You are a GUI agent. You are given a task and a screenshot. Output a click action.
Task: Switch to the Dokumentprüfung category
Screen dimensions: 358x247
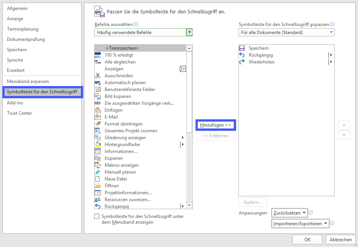[26, 39]
